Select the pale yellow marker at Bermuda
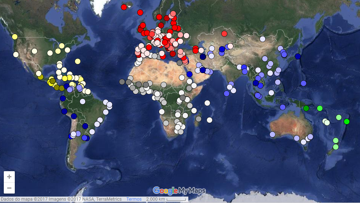 [78, 61]
